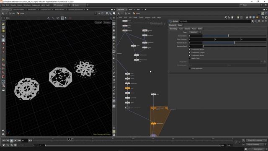This screenshot has height=151, width=268.
Task: Click the Spare parameter folder tab
Action: point(180,25)
